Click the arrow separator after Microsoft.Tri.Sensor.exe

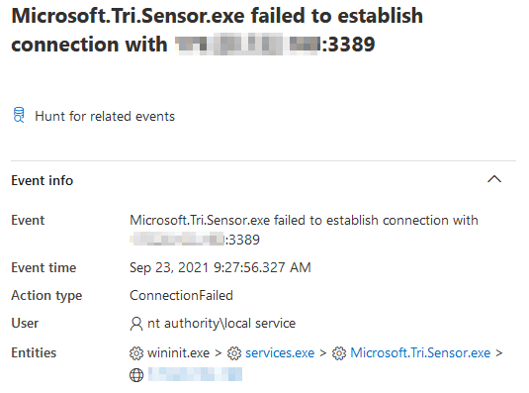coord(499,353)
